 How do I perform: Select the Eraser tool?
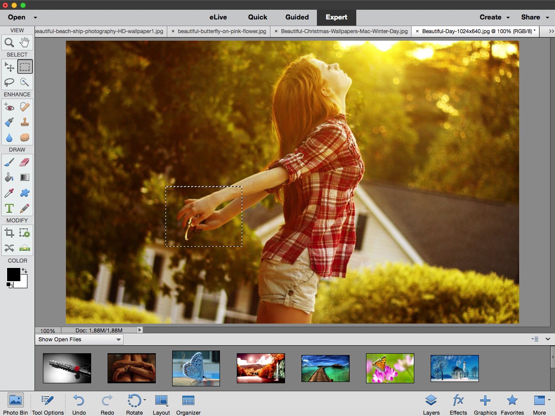25,162
